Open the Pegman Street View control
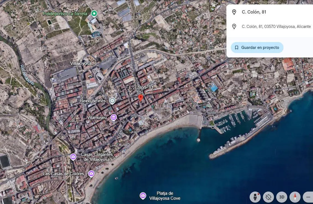 tap(255, 197)
